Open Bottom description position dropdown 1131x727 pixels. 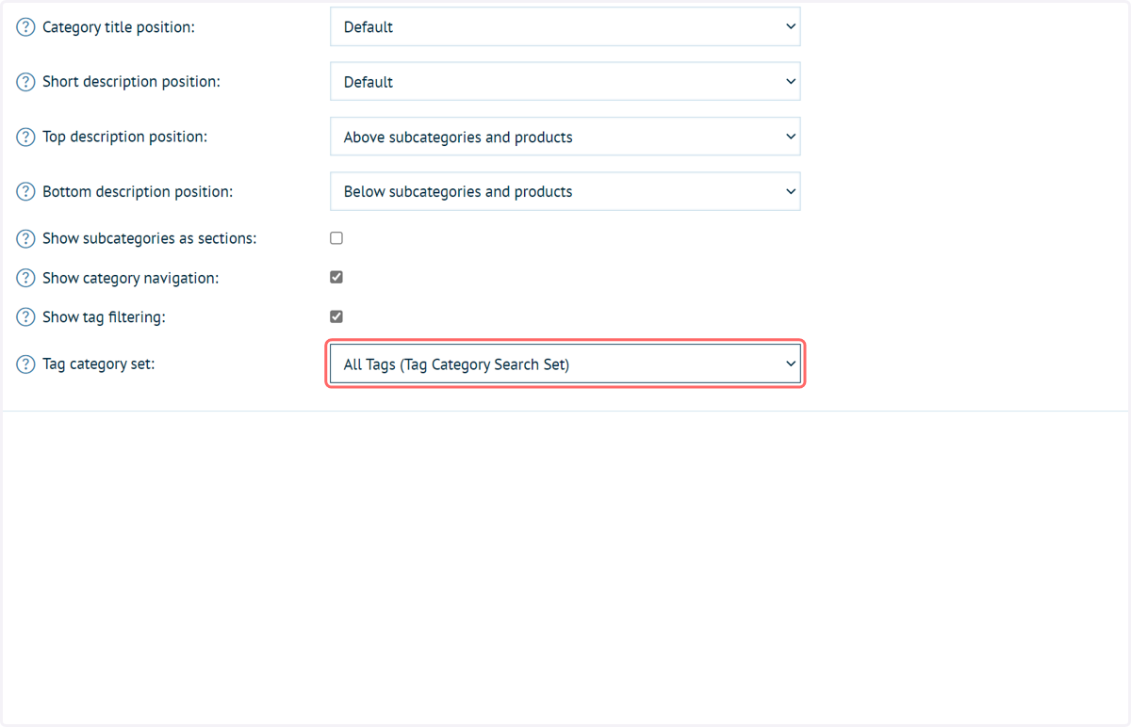[x=565, y=191]
